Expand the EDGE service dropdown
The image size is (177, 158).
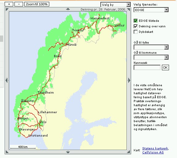click(x=151, y=10)
